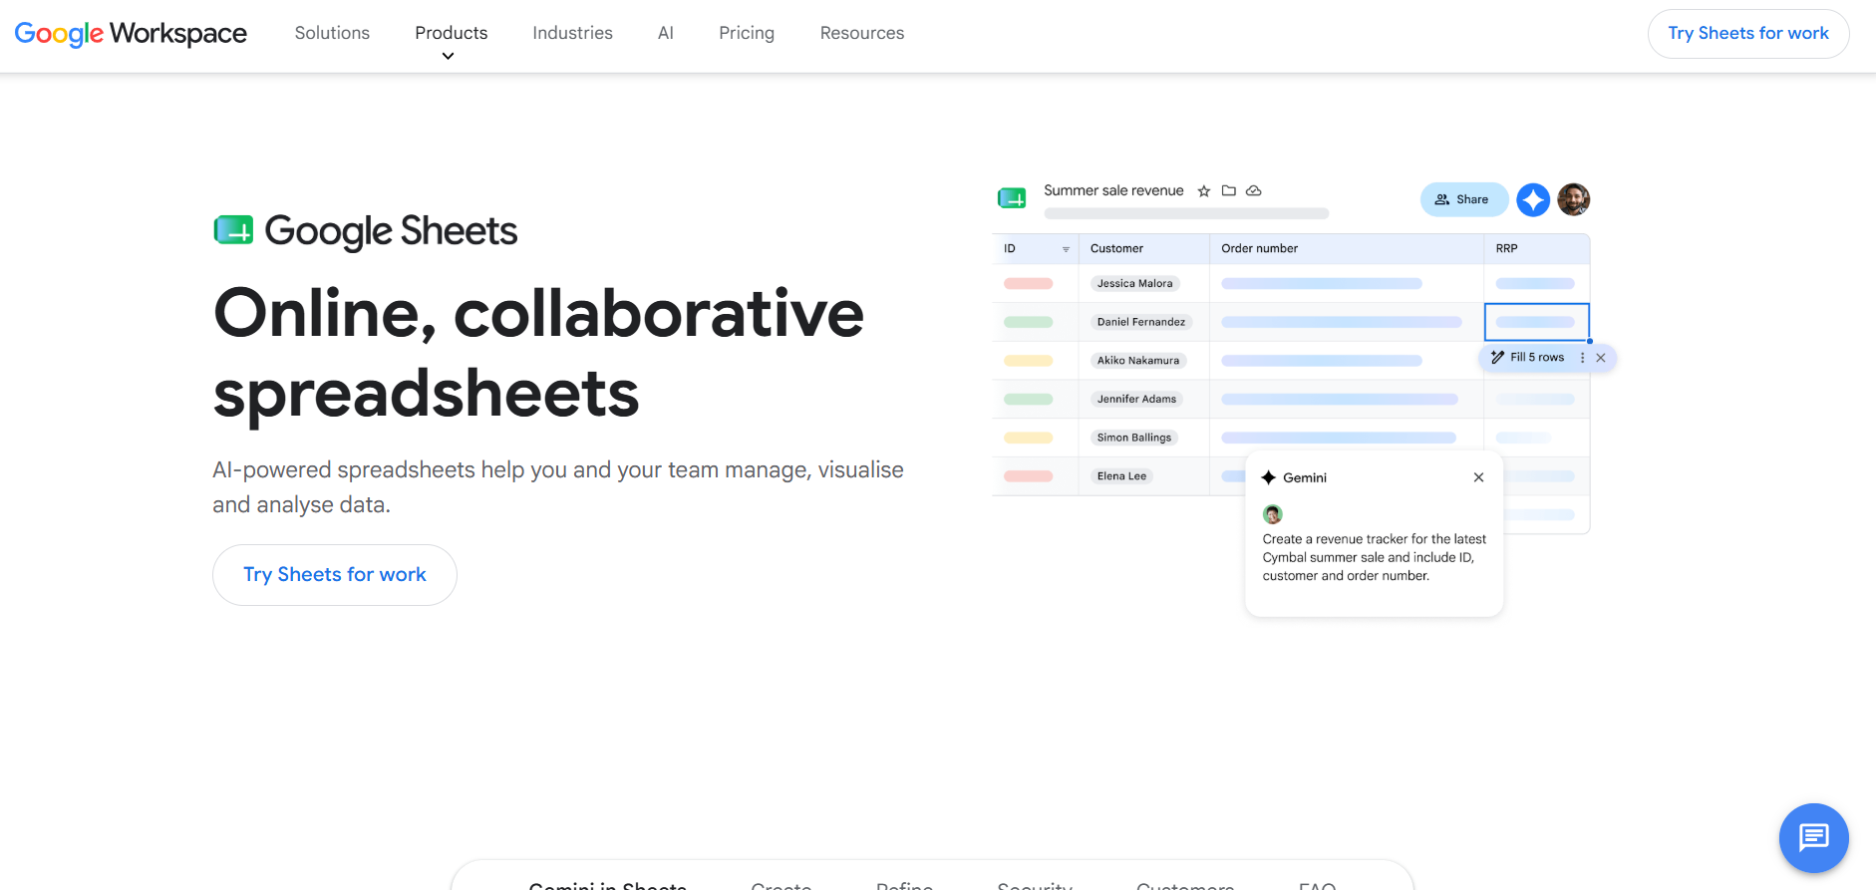The height and width of the screenshot is (890, 1876).
Task: Select the Simon Ballings chip
Action: (1134, 438)
